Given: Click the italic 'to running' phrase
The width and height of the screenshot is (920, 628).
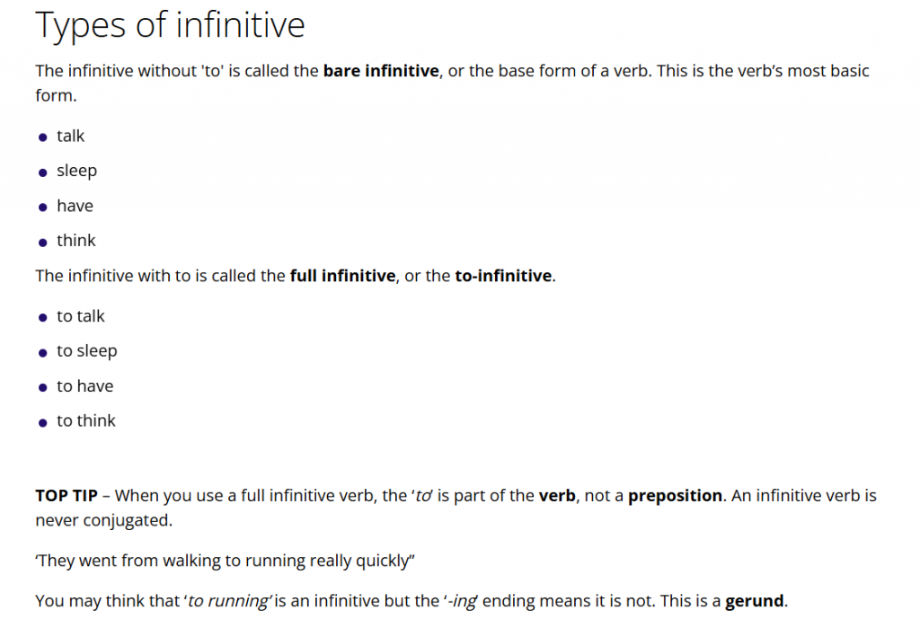Looking at the screenshot, I should (x=228, y=602).
